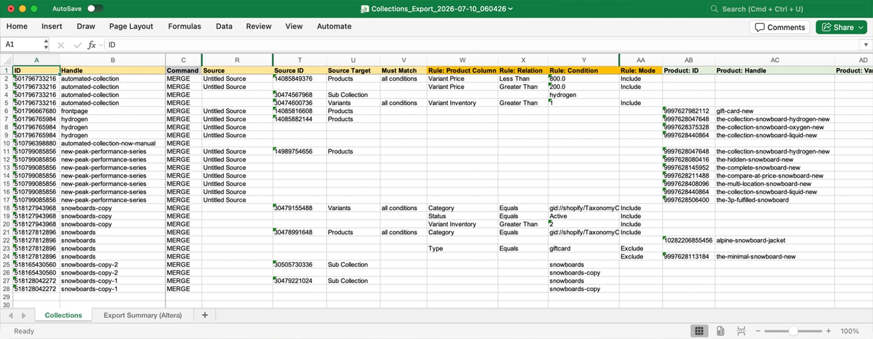The height and width of the screenshot is (339, 873).
Task: Expand the formula bar chevron
Action: tap(865, 45)
